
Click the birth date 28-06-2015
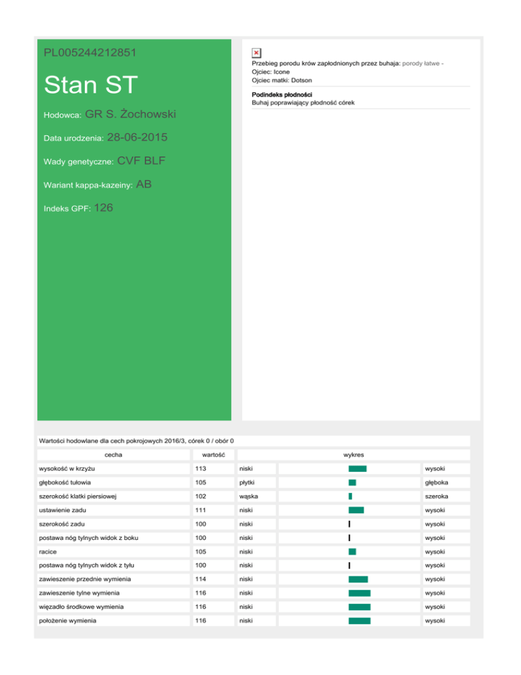pos(137,138)
